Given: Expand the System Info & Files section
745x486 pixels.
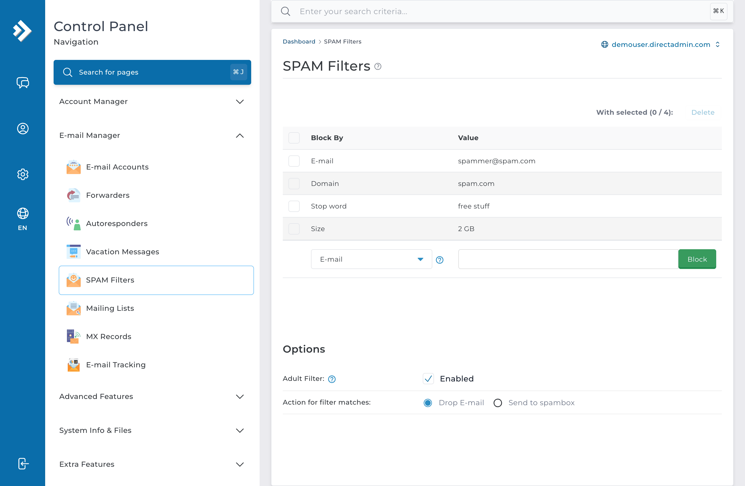Looking at the screenshot, I should tap(152, 431).
